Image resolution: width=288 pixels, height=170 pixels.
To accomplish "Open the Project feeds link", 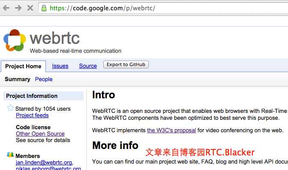I will pyautogui.click(x=32, y=115).
